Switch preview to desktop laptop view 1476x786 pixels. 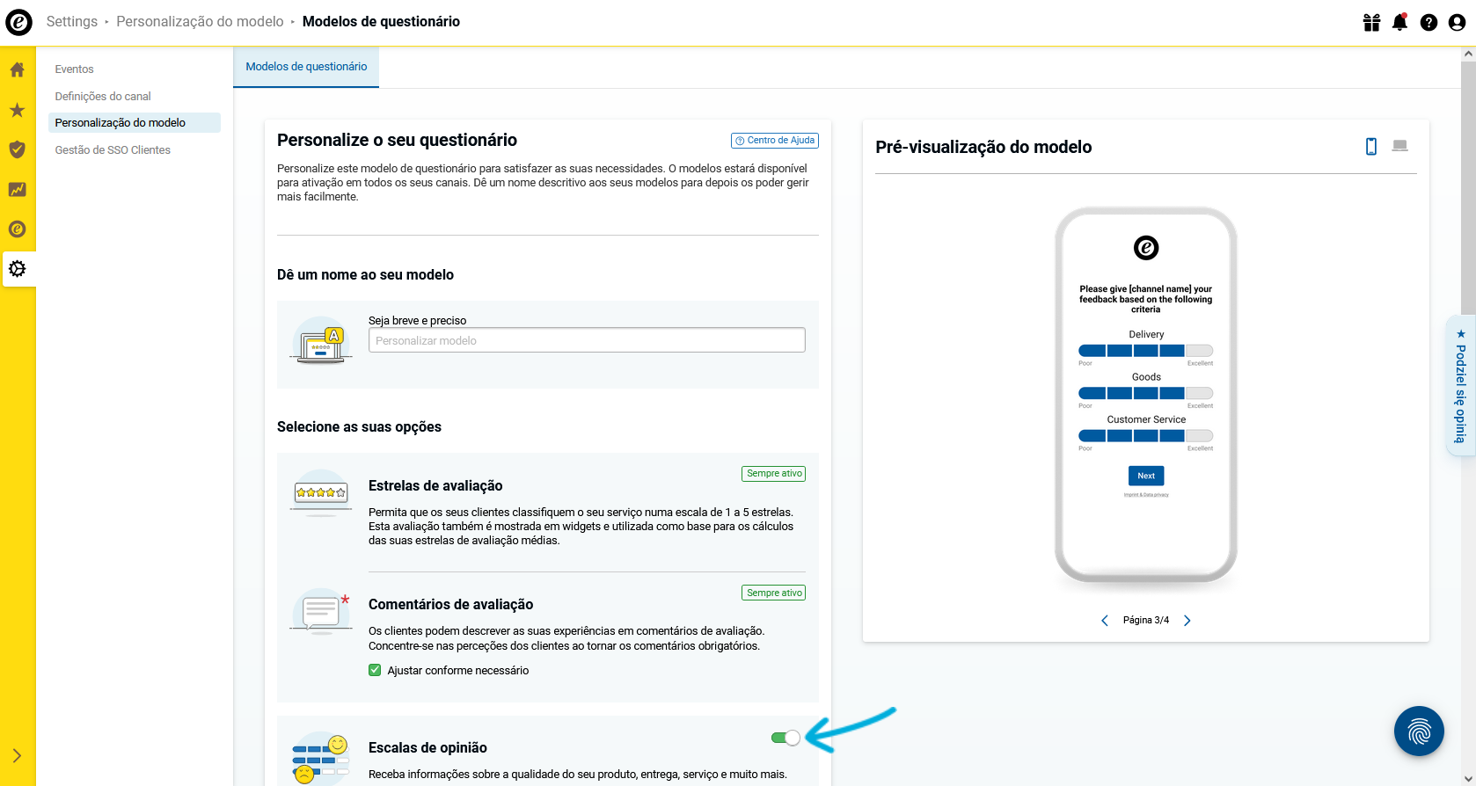(1399, 146)
